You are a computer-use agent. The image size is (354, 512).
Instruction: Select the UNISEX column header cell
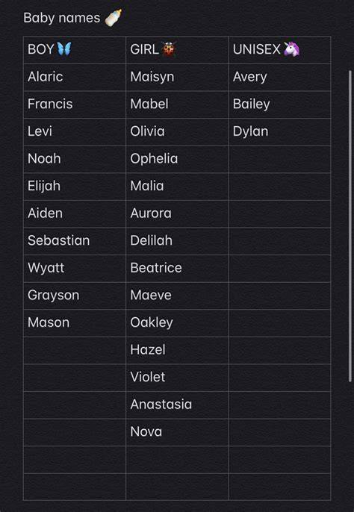[279, 49]
